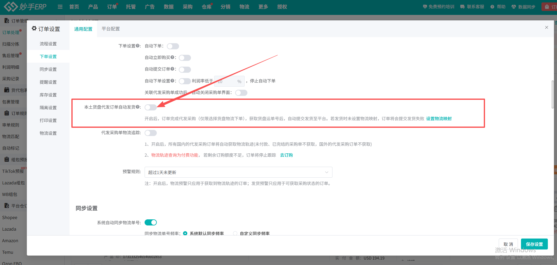Click the help icon next to 自动下单设置

172,81
